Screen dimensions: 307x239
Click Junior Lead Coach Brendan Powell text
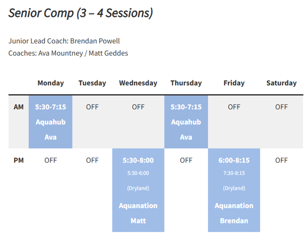coord(64,41)
